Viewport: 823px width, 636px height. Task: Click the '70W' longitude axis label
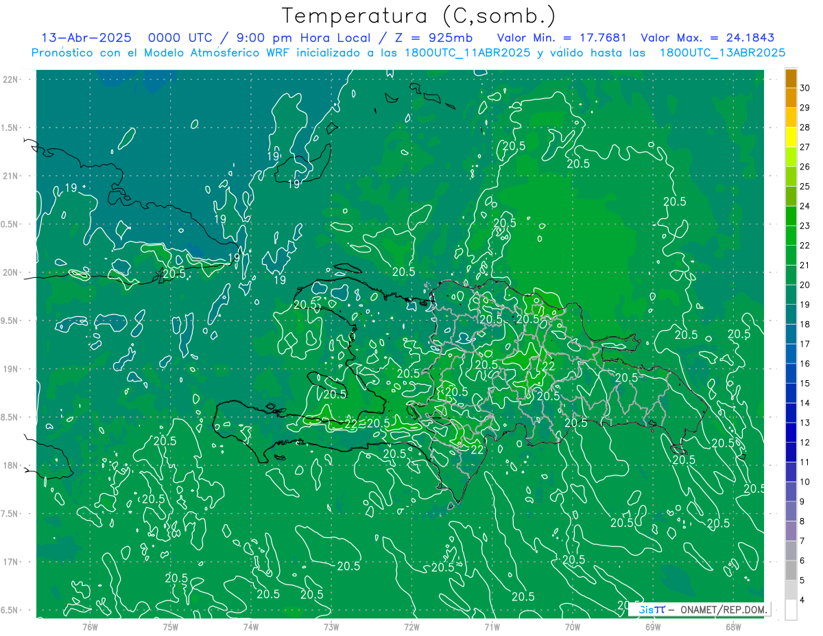point(572,626)
